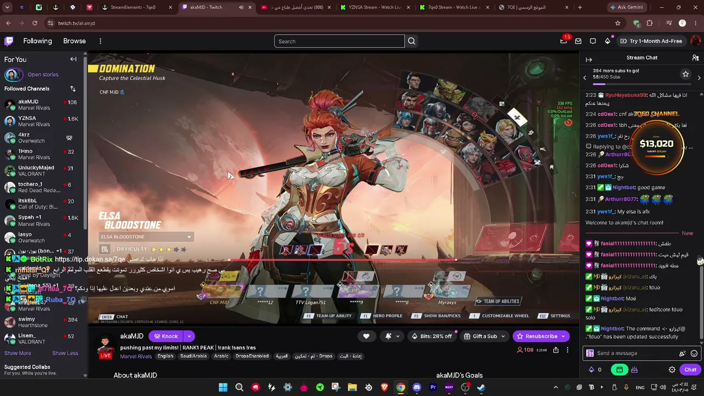
Task: Show previous chat goal with left arrow
Action: pos(585,78)
